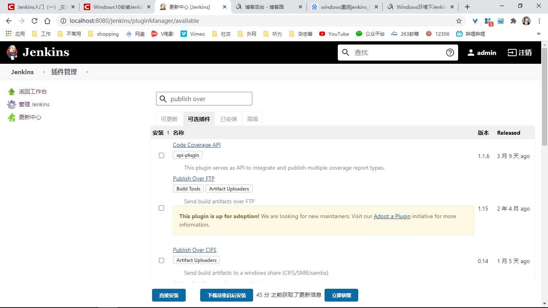
Task: Click the Build Tools category tag
Action: [188, 188]
